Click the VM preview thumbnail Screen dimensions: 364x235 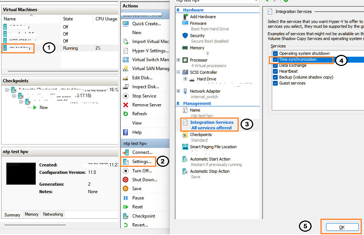pyautogui.click(x=21, y=173)
